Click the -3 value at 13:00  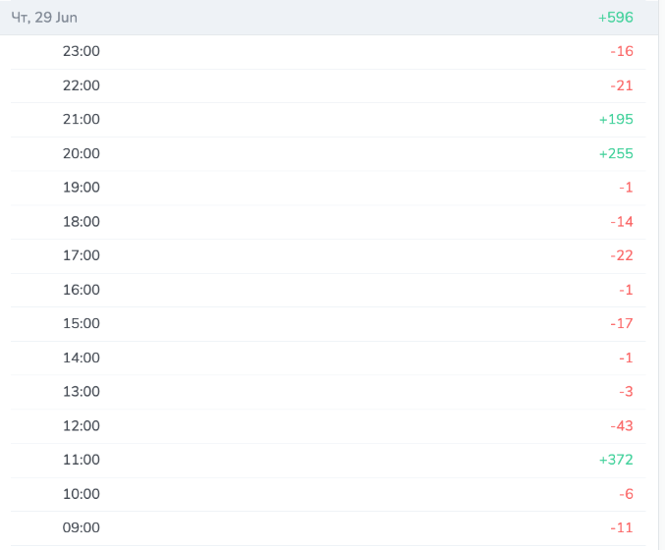click(x=626, y=392)
